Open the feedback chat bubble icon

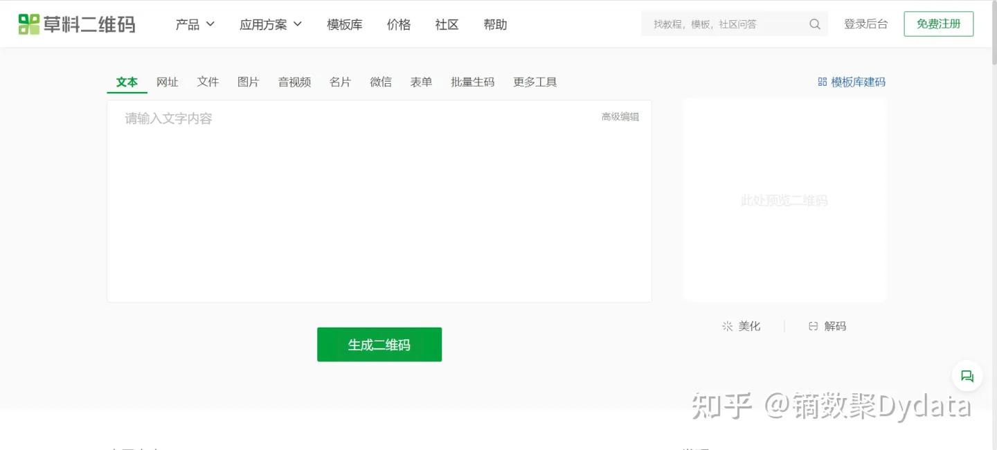[x=967, y=375]
